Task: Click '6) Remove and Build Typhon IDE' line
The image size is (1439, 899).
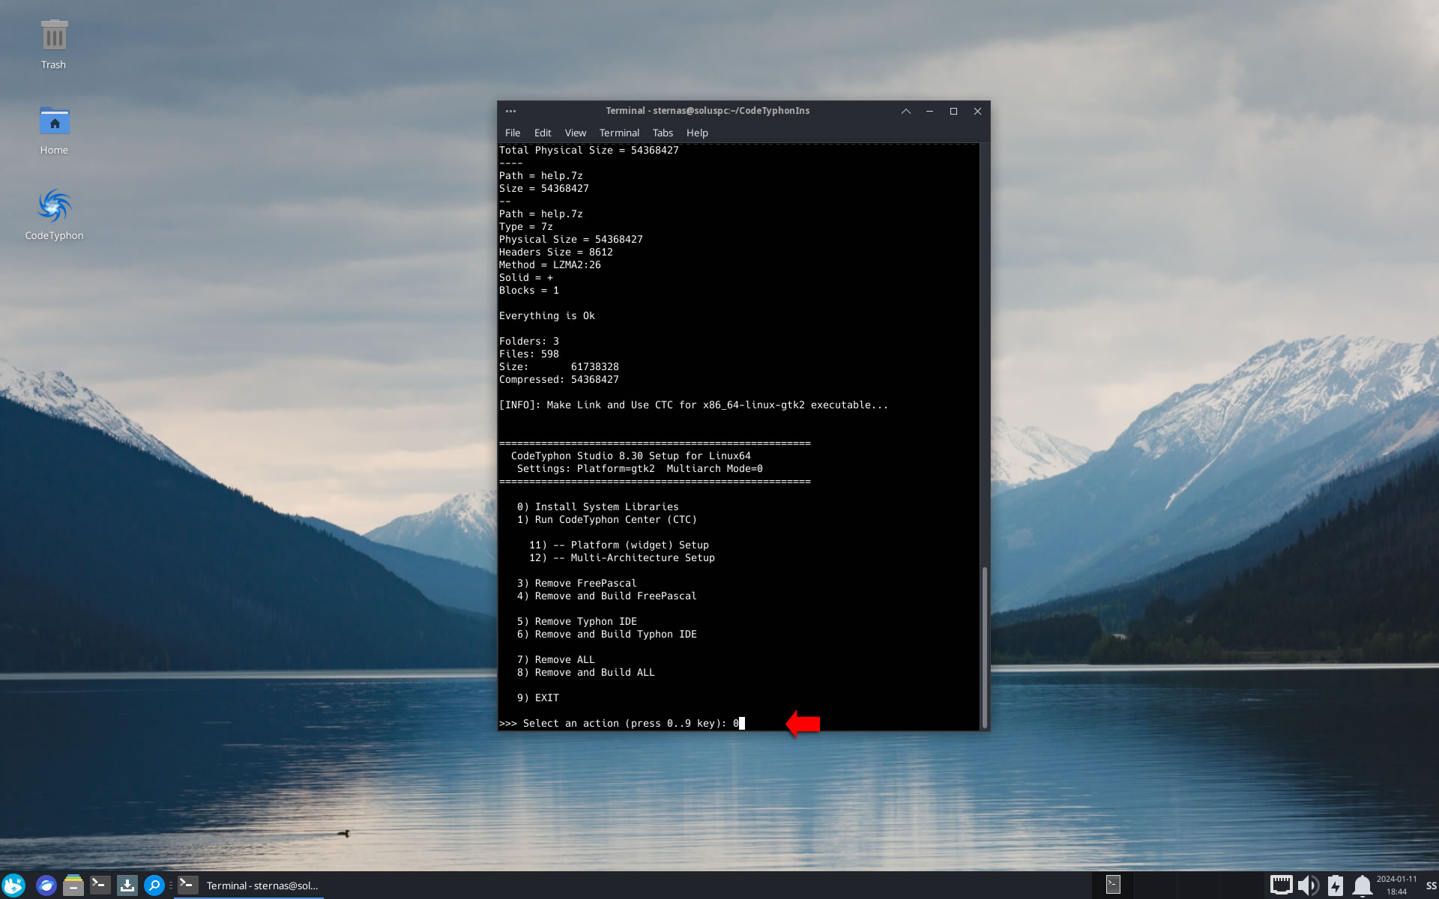Action: tap(606, 634)
